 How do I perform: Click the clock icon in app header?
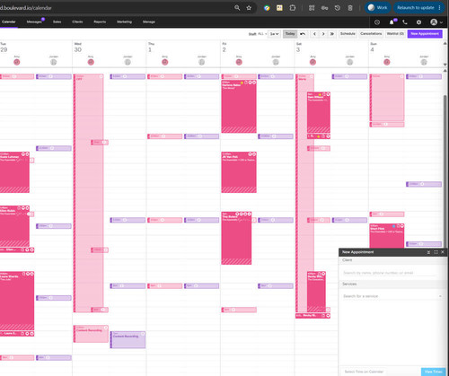pyautogui.click(x=377, y=22)
